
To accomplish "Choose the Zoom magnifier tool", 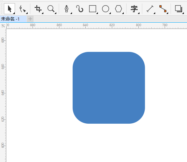I will (x=51, y=9).
